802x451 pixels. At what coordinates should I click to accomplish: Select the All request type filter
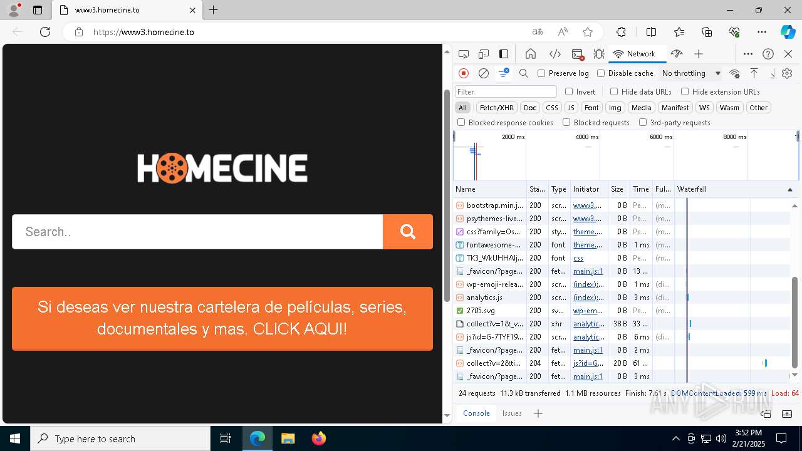462,108
